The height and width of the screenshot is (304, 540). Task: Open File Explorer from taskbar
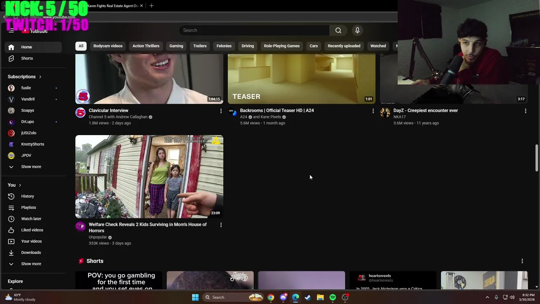point(320,297)
